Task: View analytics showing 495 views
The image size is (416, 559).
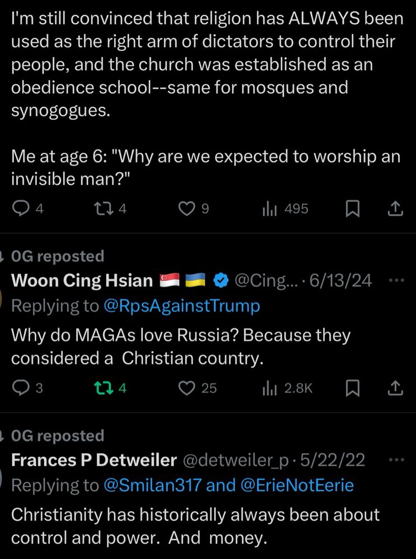Action: coord(268,209)
